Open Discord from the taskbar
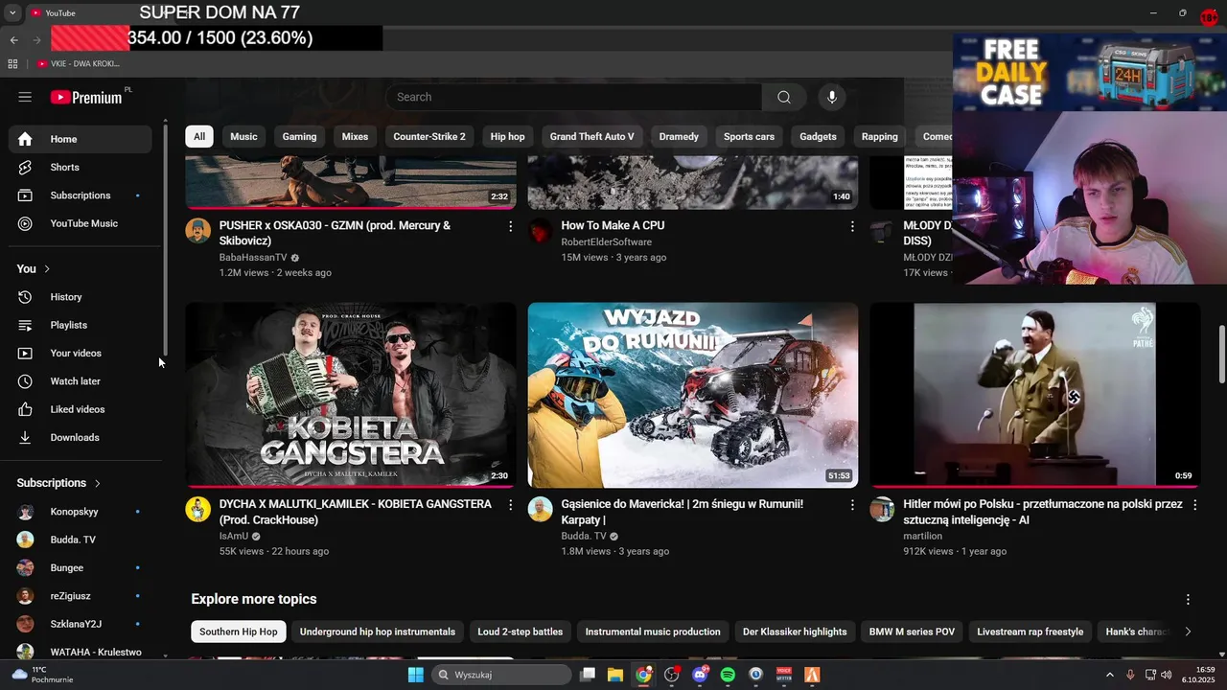The height and width of the screenshot is (690, 1227). tap(699, 675)
